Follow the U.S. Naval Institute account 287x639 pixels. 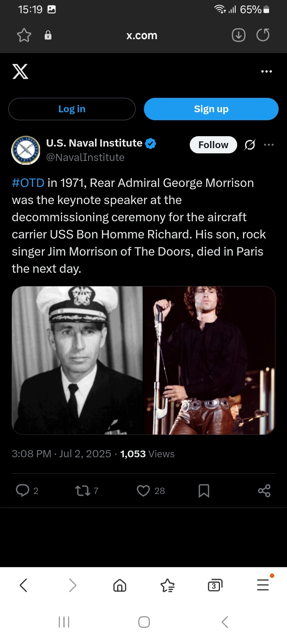213,145
